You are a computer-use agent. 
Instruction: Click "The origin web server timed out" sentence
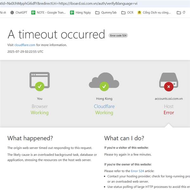50,148
